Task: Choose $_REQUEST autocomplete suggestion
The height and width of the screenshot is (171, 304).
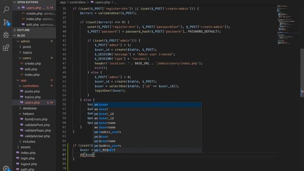Action: [x=147, y=150]
